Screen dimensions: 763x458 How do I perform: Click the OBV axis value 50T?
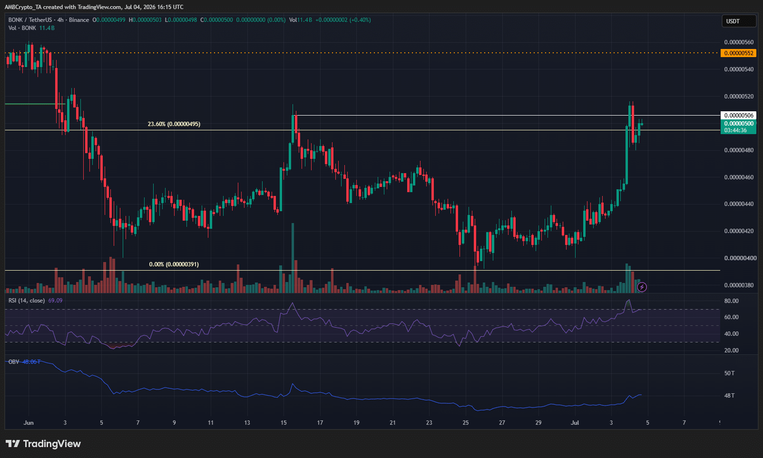point(729,373)
